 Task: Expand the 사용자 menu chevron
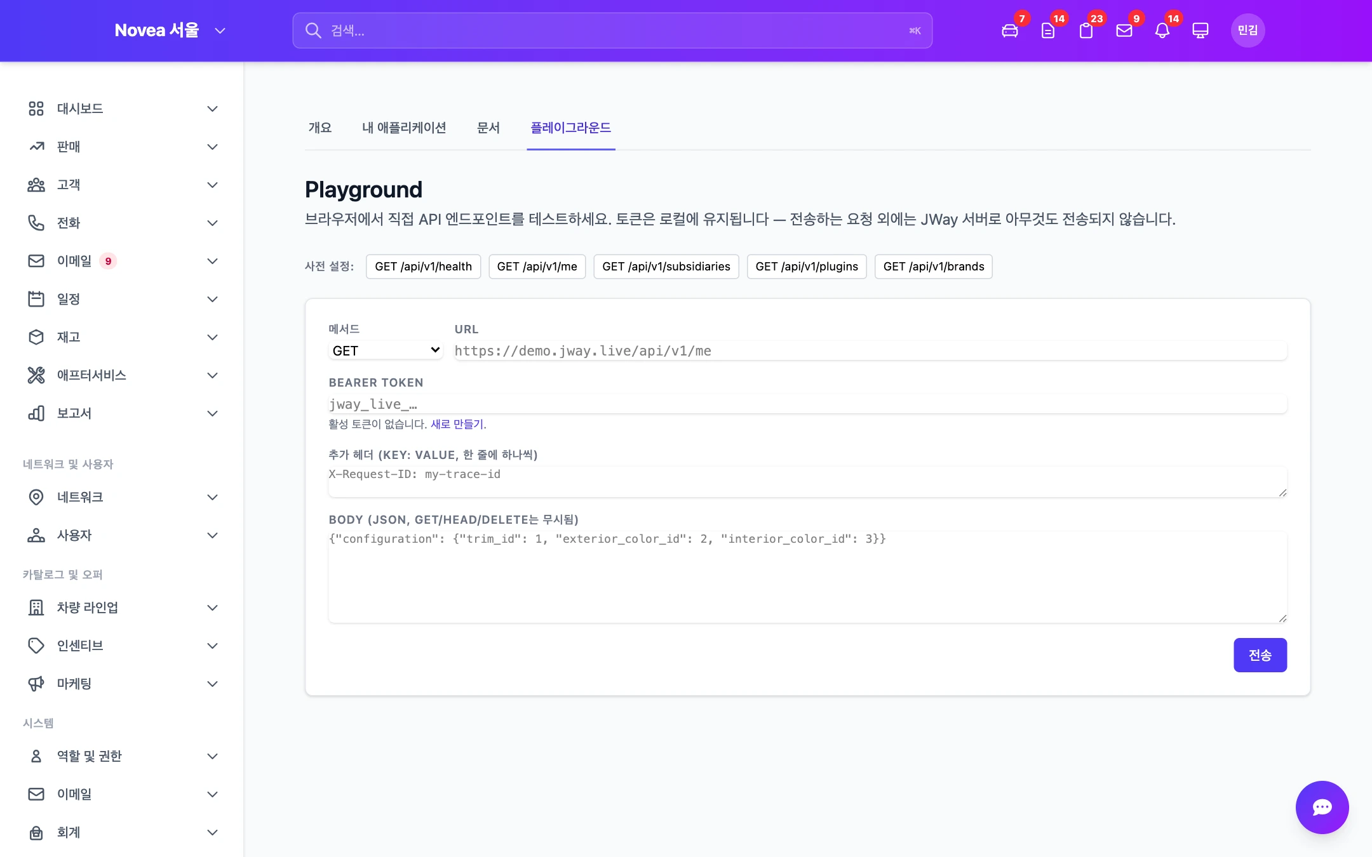[x=213, y=535]
